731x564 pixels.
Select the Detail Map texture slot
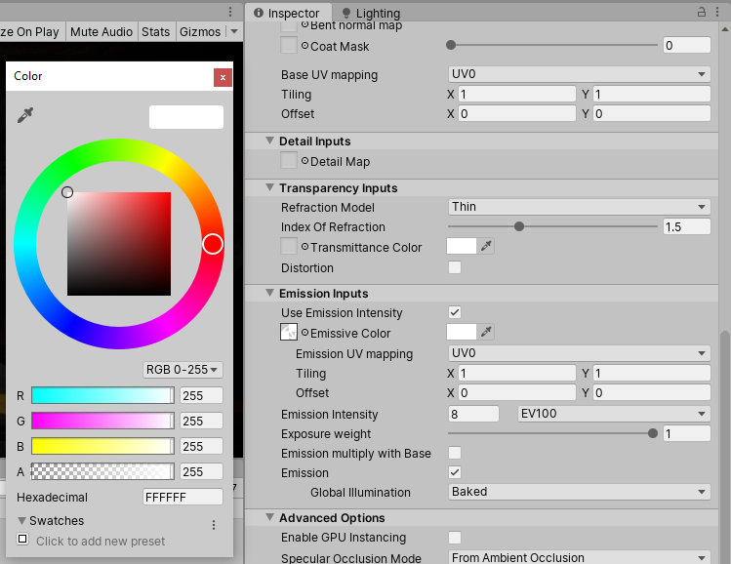pyautogui.click(x=289, y=161)
